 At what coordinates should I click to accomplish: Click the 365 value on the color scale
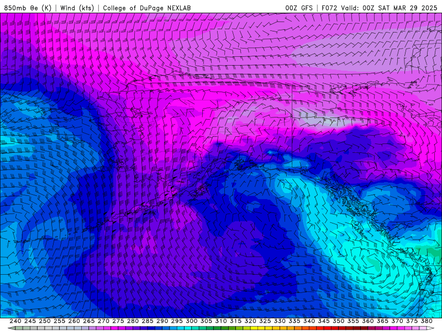(x=382, y=321)
